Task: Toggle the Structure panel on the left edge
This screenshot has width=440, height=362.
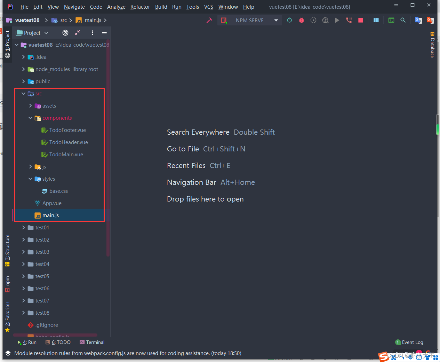Action: coord(7,248)
